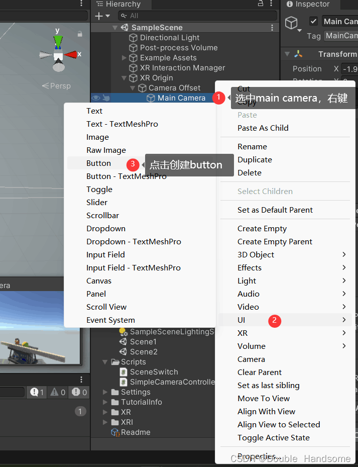Collapse the Scripts folder
This screenshot has width=358, height=467.
[105, 362]
